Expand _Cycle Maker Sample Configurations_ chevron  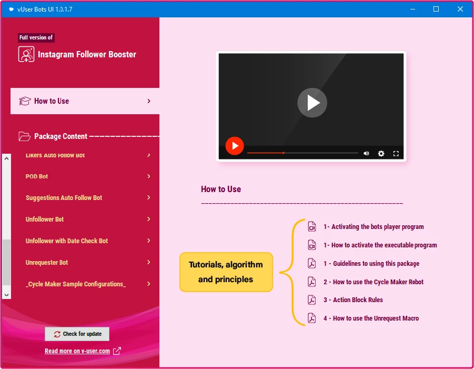(x=149, y=284)
